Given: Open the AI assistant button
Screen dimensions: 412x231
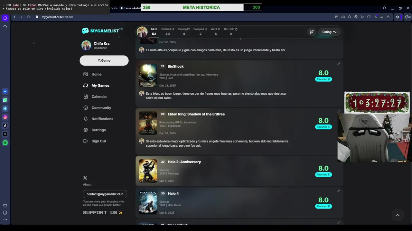Looking at the screenshot, I should (407, 17).
